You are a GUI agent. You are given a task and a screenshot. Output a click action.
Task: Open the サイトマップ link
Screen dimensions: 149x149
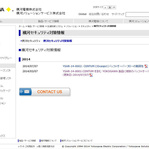pyautogui.click(x=118, y=14)
